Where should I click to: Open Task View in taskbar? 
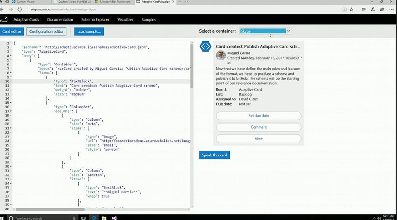tap(83, 218)
